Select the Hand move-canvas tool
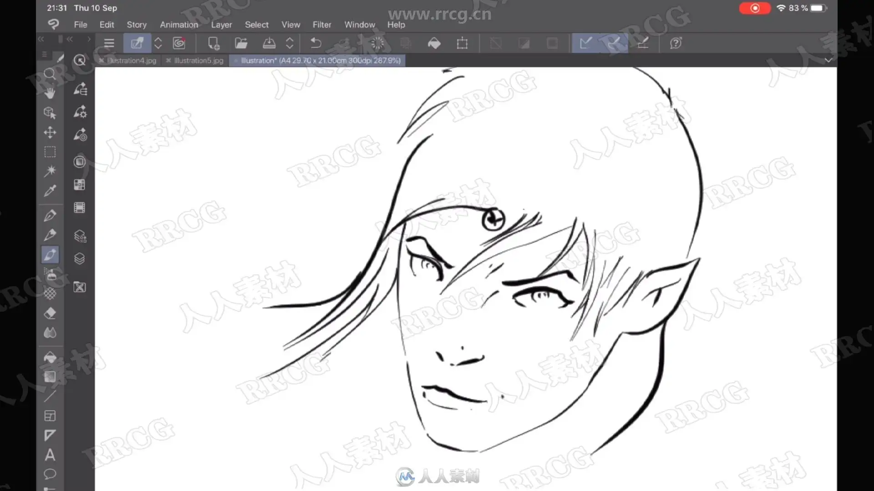 [50, 93]
